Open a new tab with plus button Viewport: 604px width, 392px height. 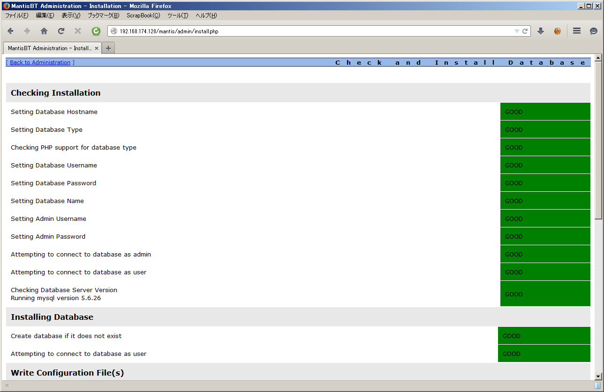tap(108, 48)
